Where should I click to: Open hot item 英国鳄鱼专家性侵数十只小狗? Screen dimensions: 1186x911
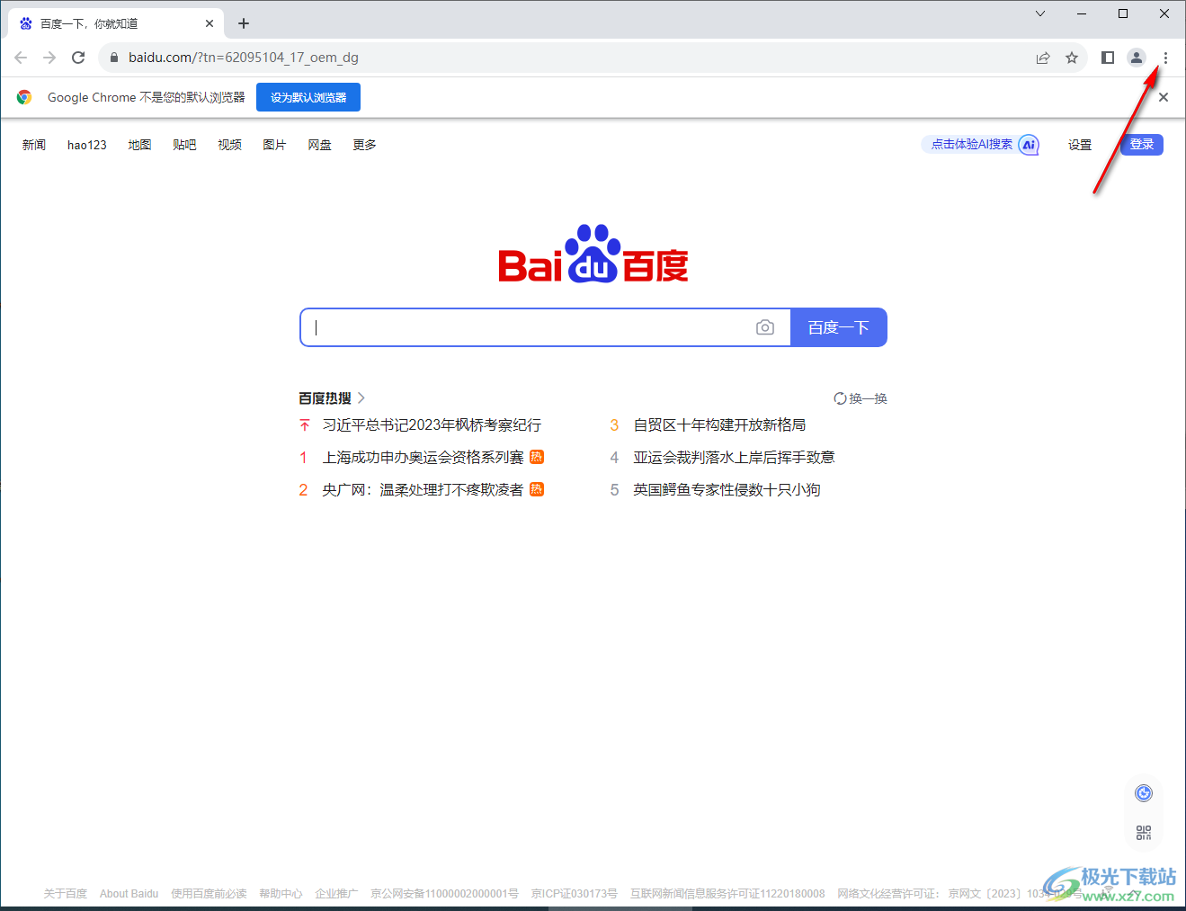[x=727, y=490]
